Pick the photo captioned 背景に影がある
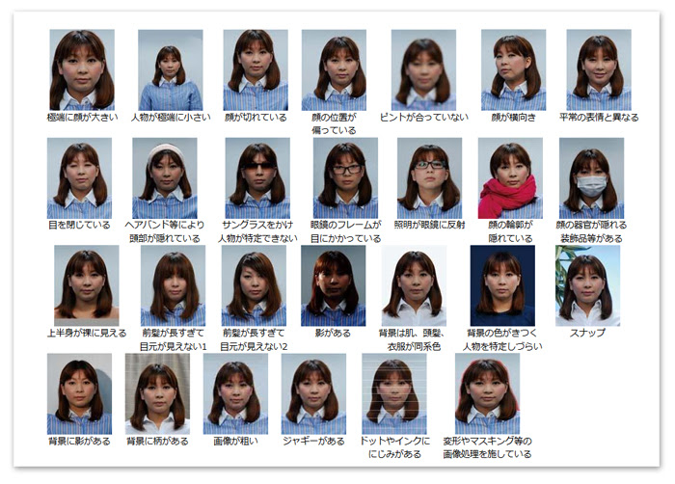Image resolution: width=675 pixels, height=484 pixels. (x=79, y=393)
